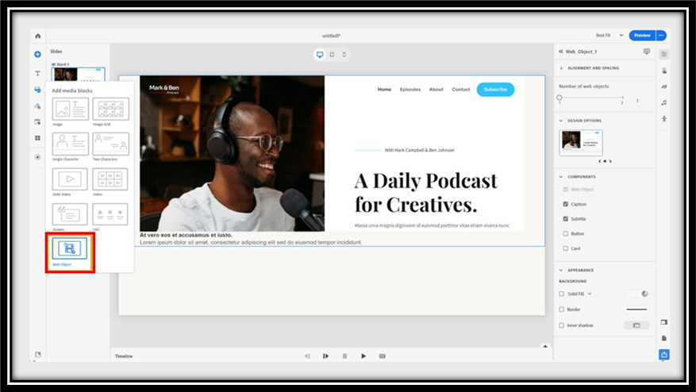Add an Image Grid media block
The image size is (696, 392).
(110, 110)
